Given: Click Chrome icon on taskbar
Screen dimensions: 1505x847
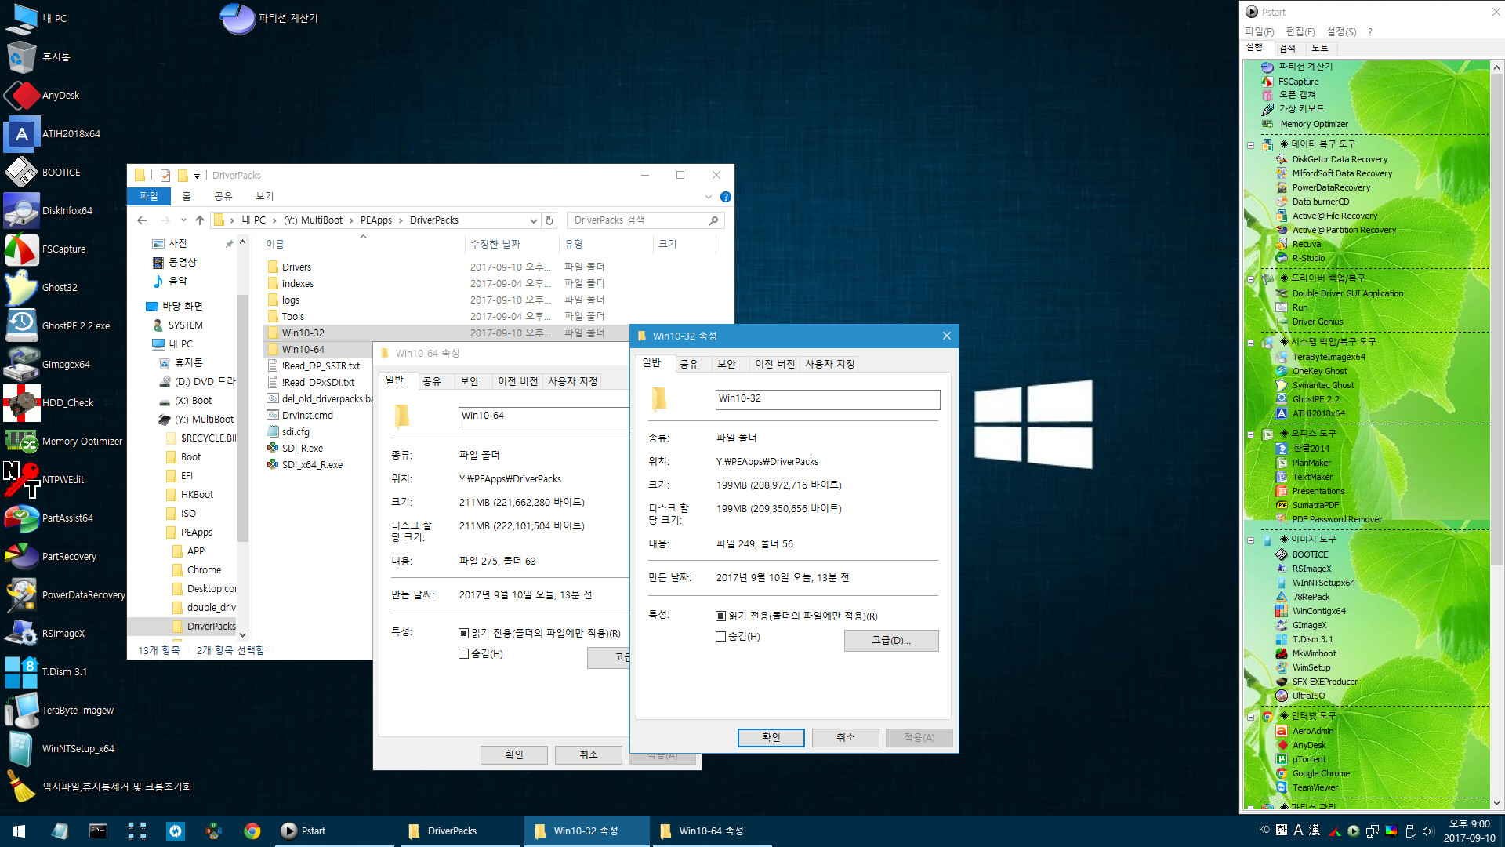Looking at the screenshot, I should click(x=252, y=831).
